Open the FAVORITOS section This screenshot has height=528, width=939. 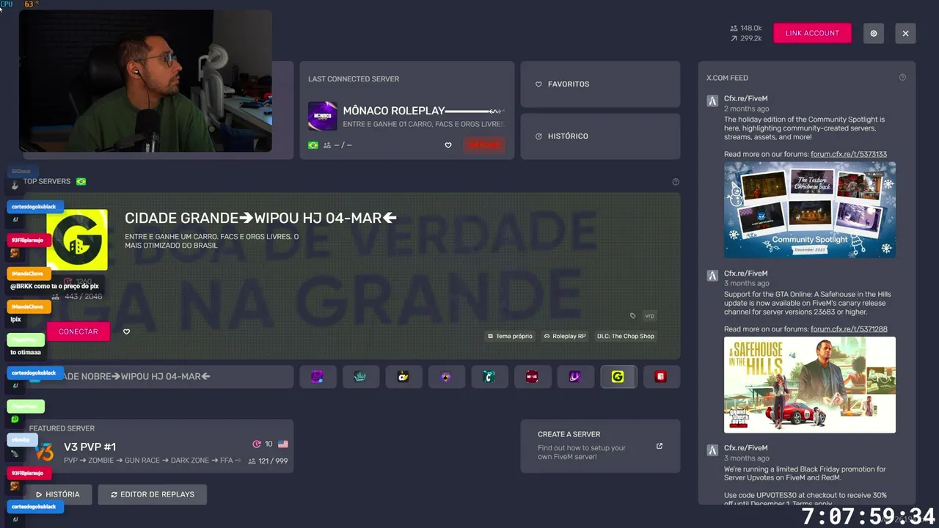coord(600,84)
